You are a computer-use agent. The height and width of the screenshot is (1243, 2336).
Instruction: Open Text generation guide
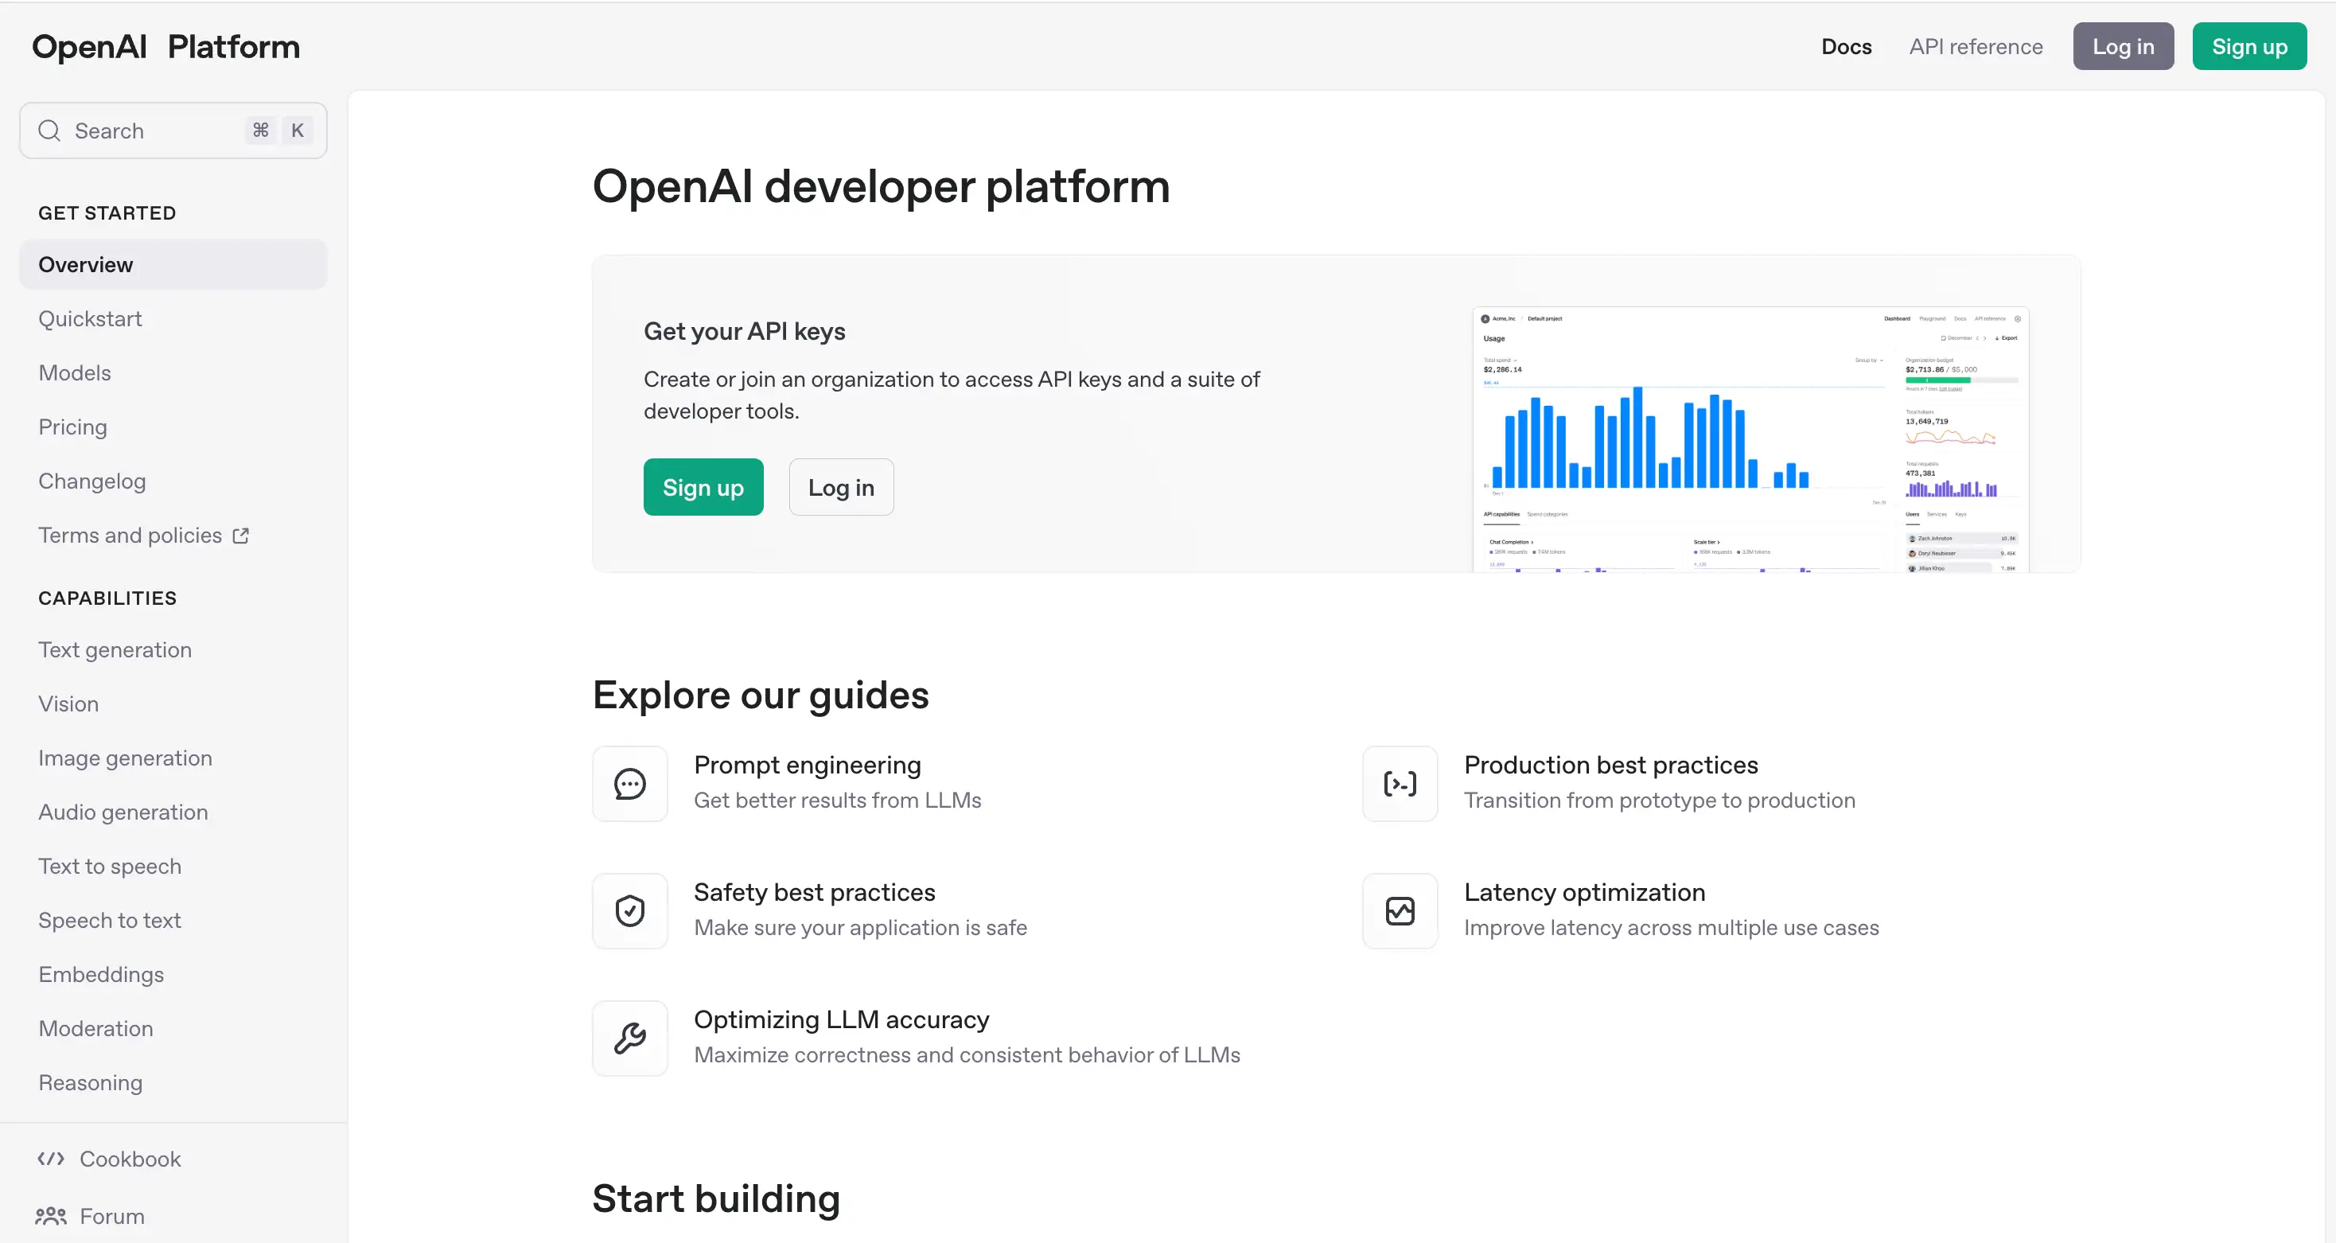click(115, 649)
